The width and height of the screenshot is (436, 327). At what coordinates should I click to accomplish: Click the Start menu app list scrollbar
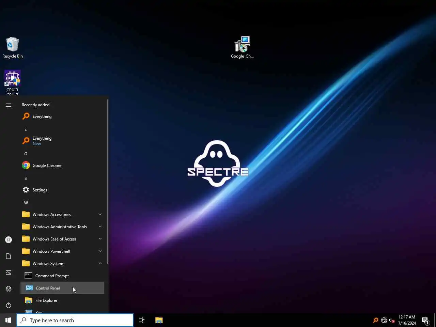coord(108,182)
